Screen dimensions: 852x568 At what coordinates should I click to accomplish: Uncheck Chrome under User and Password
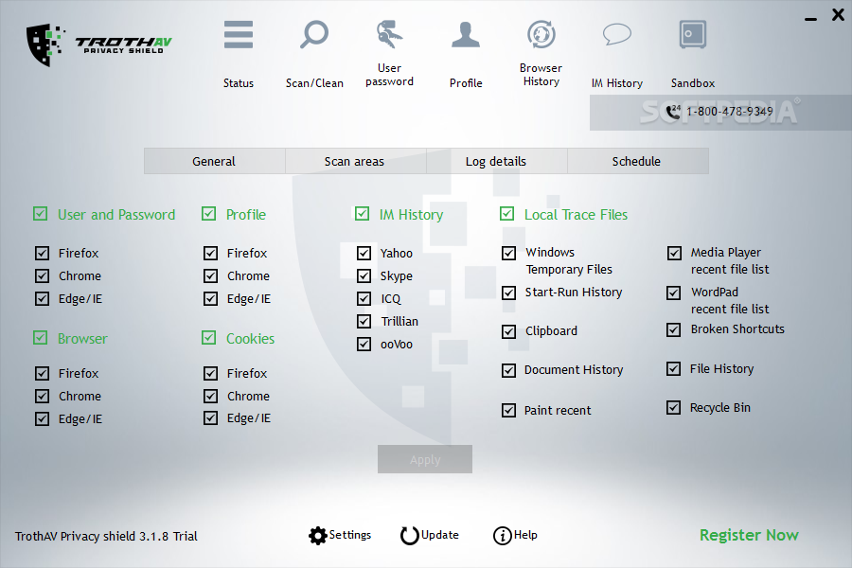(42, 275)
